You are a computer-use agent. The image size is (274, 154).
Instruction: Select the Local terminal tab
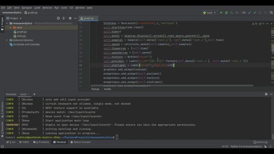tap(23, 94)
